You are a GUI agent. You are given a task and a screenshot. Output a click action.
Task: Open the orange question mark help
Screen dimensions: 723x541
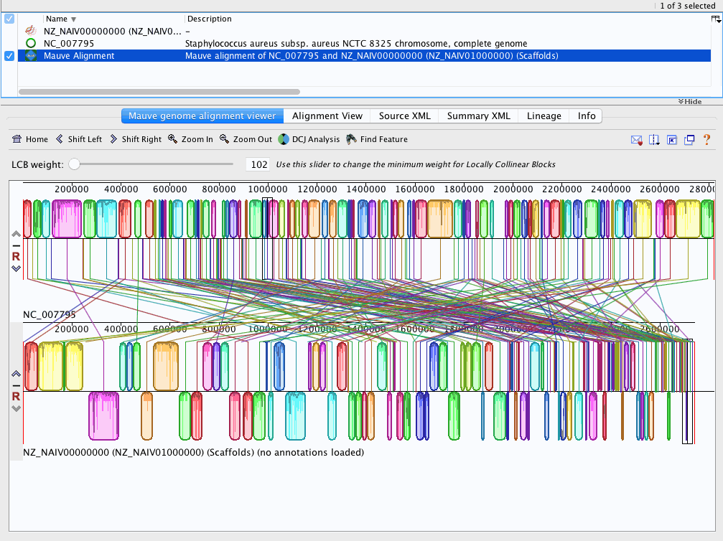pyautogui.click(x=707, y=140)
